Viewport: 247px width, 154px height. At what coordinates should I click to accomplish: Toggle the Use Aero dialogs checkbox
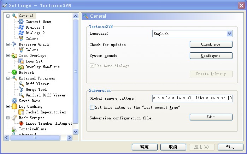[92, 66]
